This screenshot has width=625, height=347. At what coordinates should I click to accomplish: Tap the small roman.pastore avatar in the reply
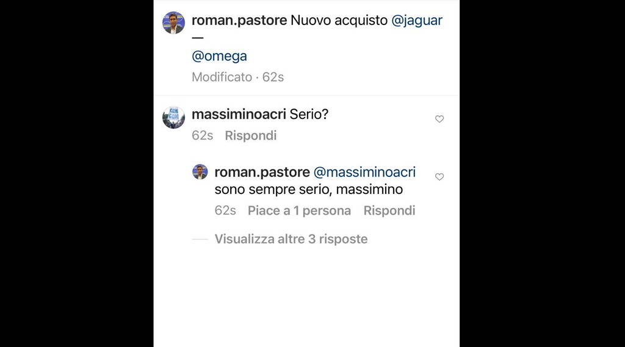pos(200,172)
